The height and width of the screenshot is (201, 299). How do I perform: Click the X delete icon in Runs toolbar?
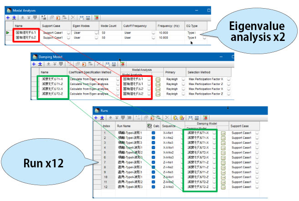[x=167, y=117]
